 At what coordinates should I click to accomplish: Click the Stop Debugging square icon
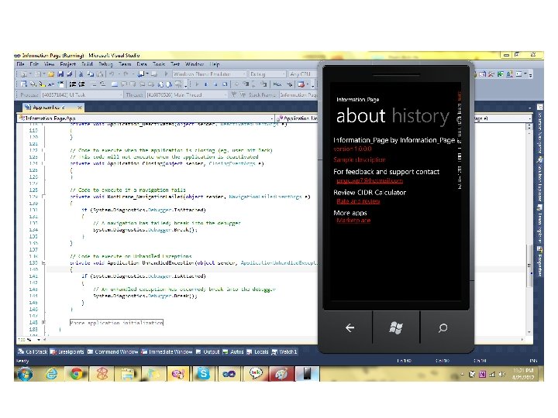(x=215, y=84)
